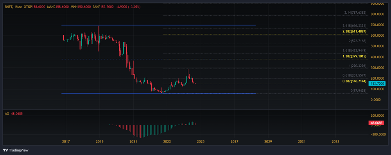
Task: Click the 2033 label on time axis
Action: pyautogui.click(x=335, y=142)
